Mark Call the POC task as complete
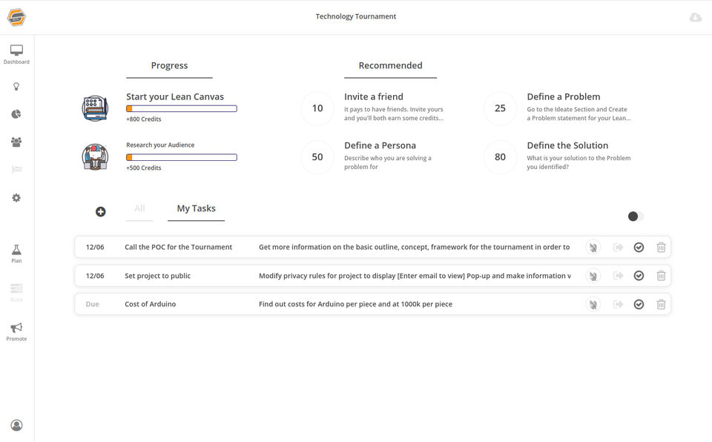 (639, 247)
